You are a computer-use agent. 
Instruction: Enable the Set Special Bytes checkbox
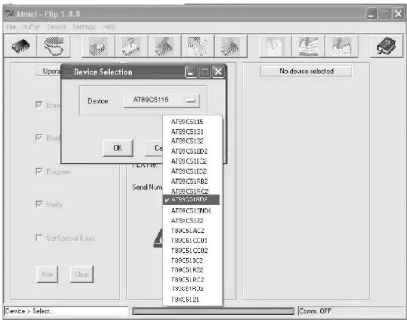39,238
